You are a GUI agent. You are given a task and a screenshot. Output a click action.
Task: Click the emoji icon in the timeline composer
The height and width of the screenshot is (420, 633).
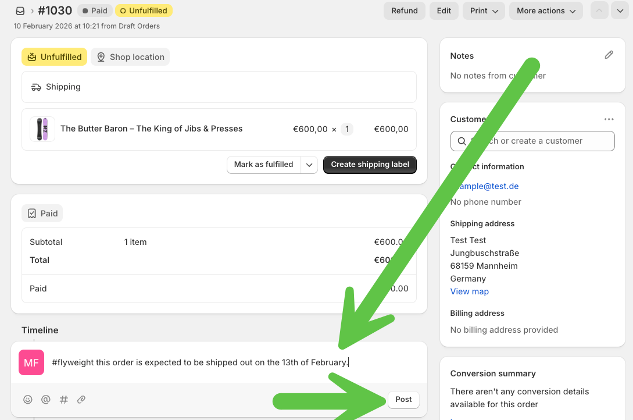tap(28, 400)
